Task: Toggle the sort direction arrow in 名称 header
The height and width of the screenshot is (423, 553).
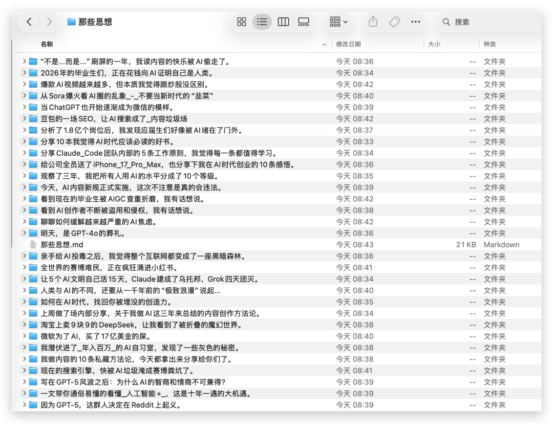Action: point(325,45)
